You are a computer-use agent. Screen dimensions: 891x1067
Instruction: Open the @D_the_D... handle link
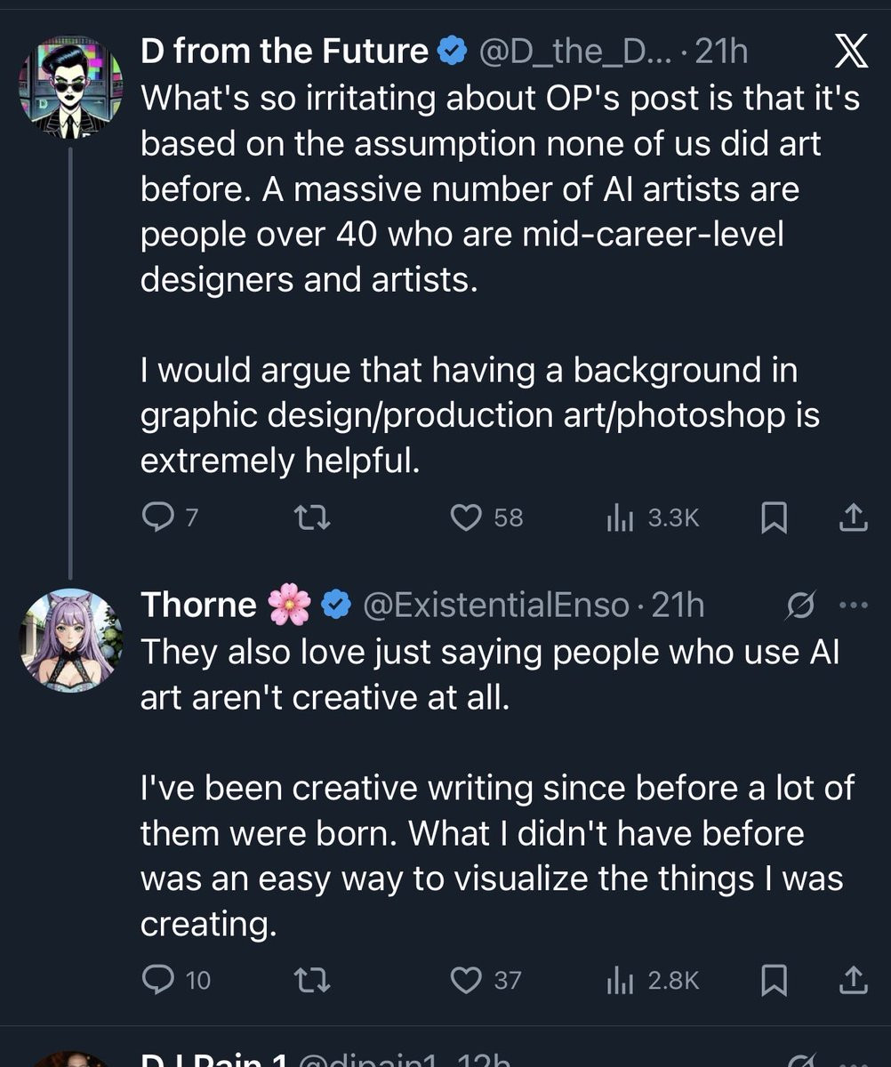[575, 52]
